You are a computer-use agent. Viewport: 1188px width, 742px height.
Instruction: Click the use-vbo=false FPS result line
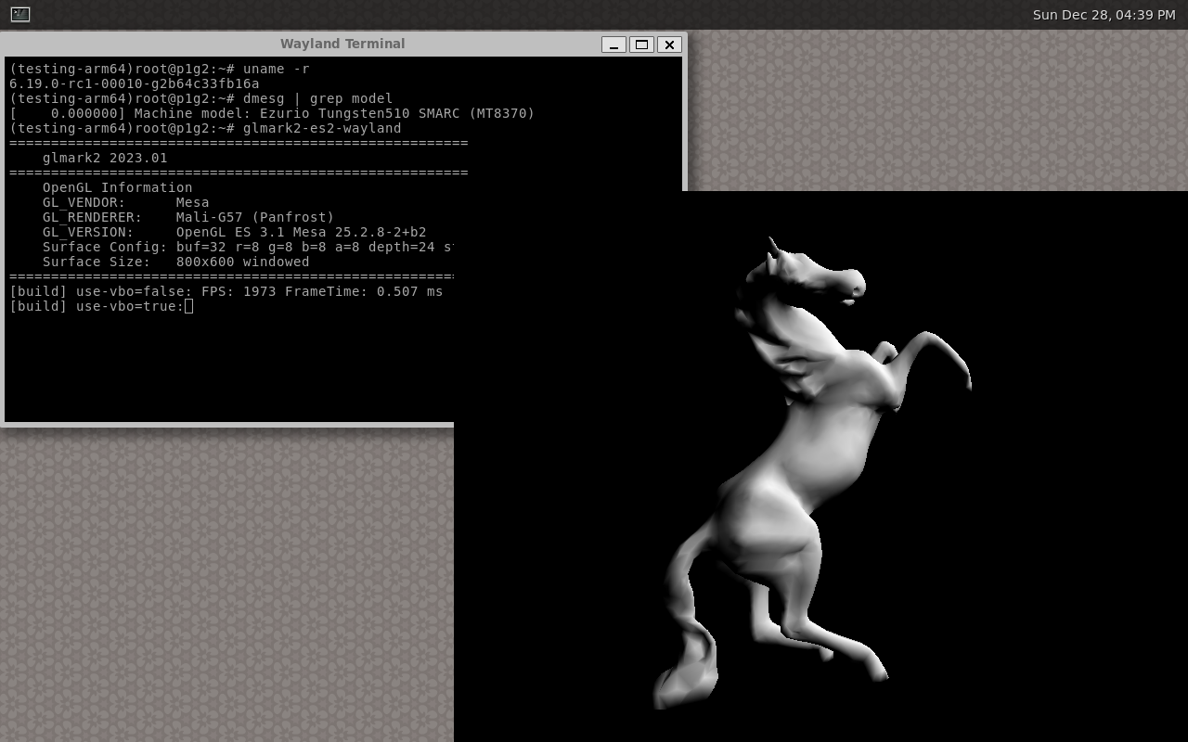coord(226,291)
